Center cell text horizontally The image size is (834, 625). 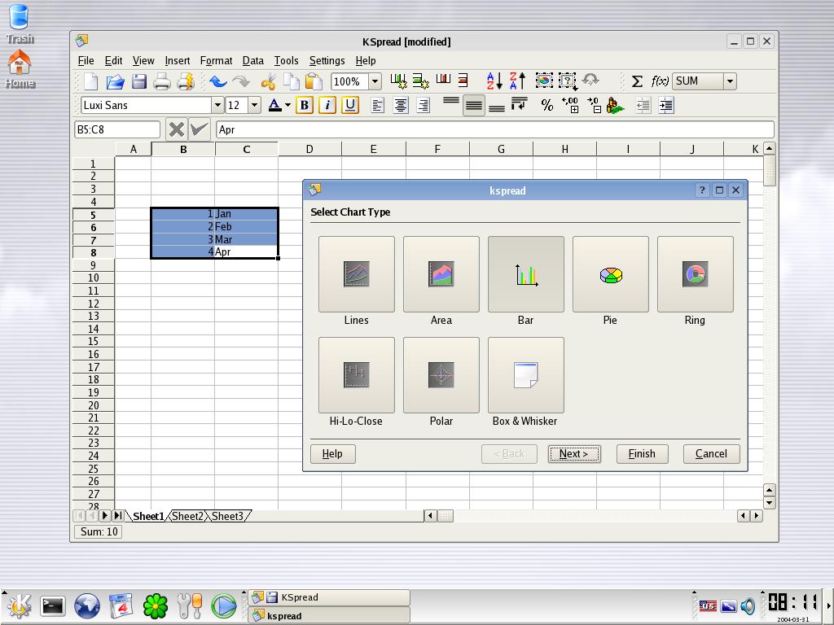click(401, 105)
